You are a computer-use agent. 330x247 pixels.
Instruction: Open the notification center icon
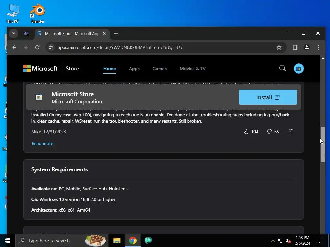[319, 241]
